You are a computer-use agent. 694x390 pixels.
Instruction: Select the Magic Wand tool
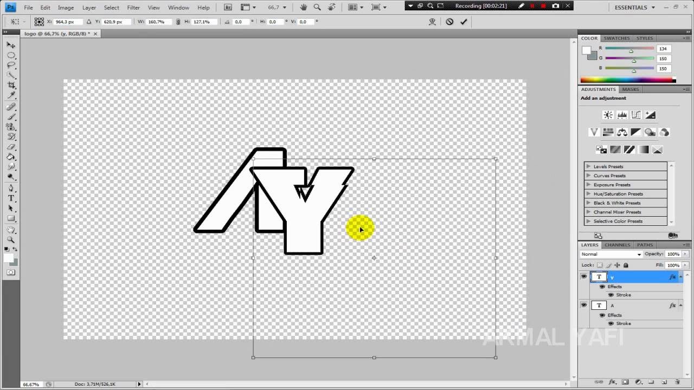(x=11, y=75)
